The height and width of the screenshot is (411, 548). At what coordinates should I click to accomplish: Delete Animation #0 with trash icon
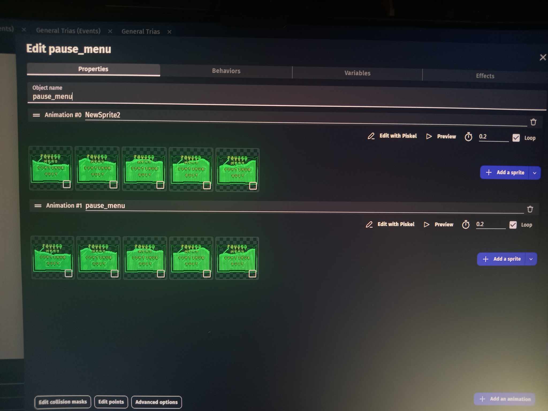tap(533, 122)
